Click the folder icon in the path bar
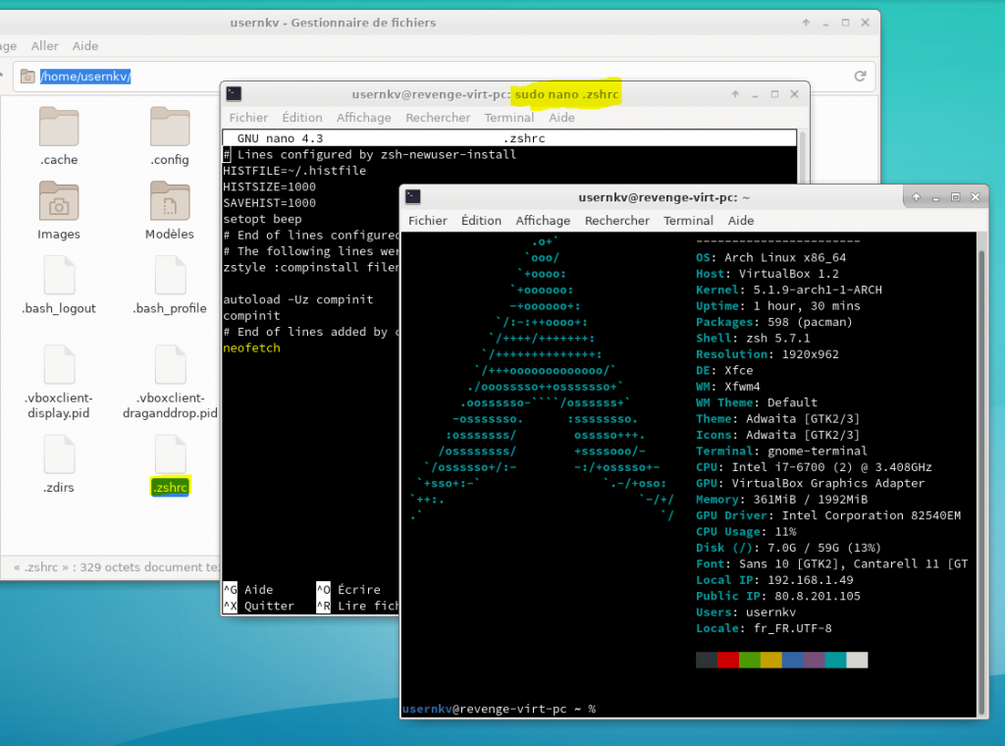 [27, 77]
